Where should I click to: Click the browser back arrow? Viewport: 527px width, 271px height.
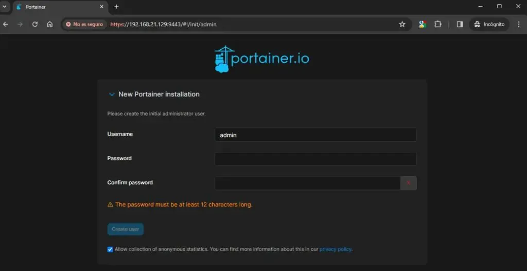click(x=5, y=24)
